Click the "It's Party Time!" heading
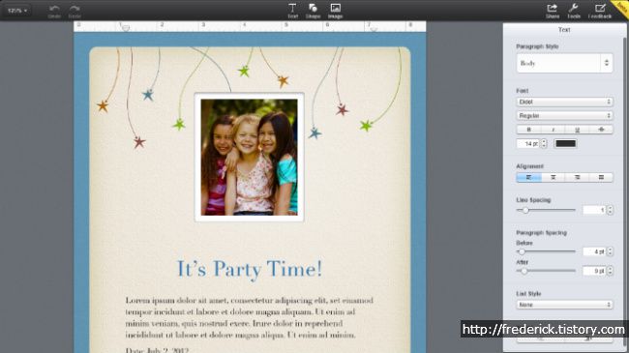Viewport: 629px width, 353px height. pyautogui.click(x=250, y=269)
